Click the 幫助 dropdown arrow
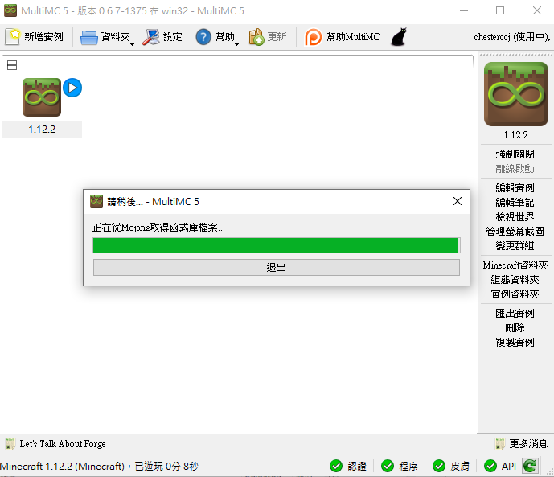 [x=236, y=44]
